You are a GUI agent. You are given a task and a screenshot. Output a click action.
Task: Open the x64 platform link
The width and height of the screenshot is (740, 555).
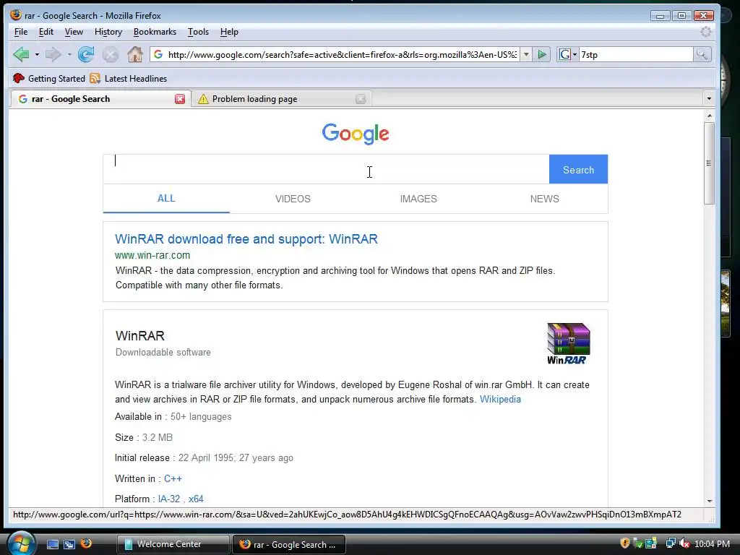(196, 499)
